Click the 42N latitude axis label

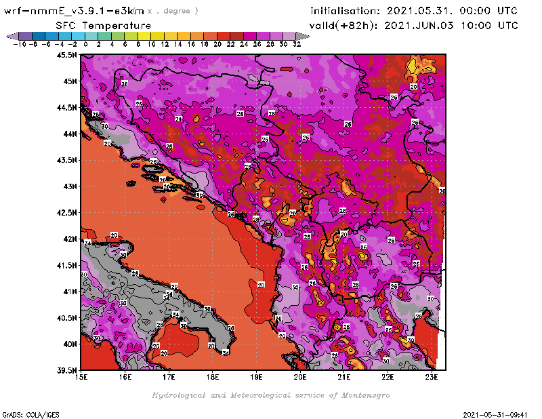point(70,239)
